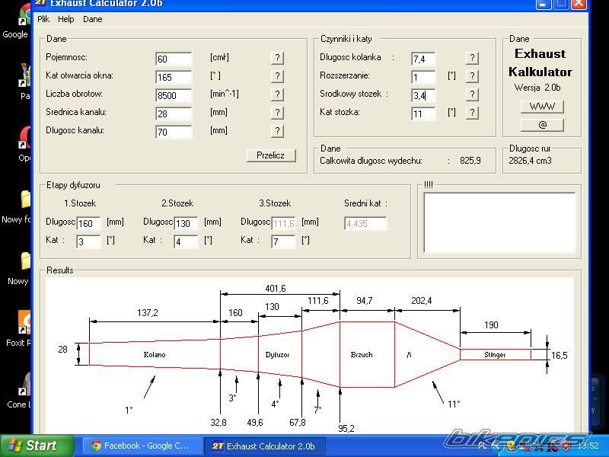Click the volume value 2826,4 cm3

click(x=530, y=161)
